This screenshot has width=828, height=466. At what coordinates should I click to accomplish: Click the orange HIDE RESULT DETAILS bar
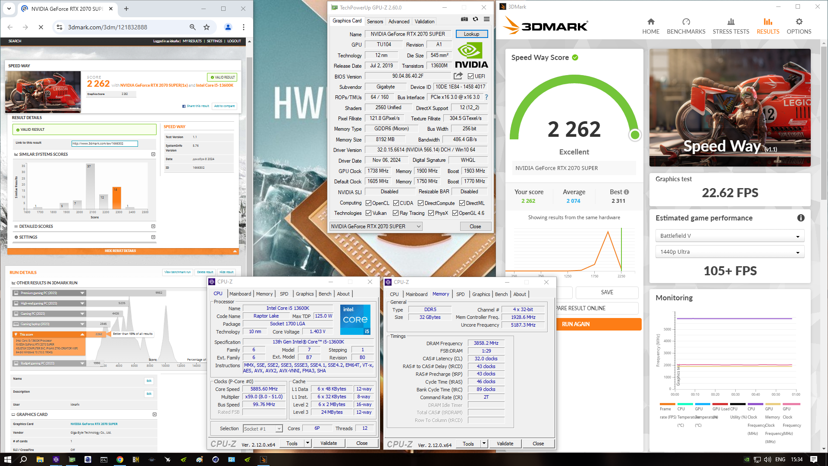point(123,251)
